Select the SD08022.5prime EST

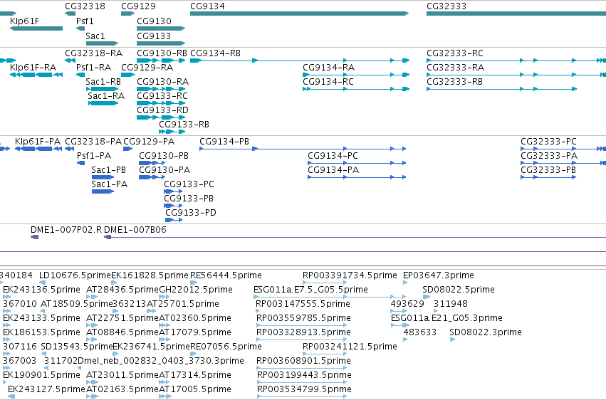click(x=427, y=297)
